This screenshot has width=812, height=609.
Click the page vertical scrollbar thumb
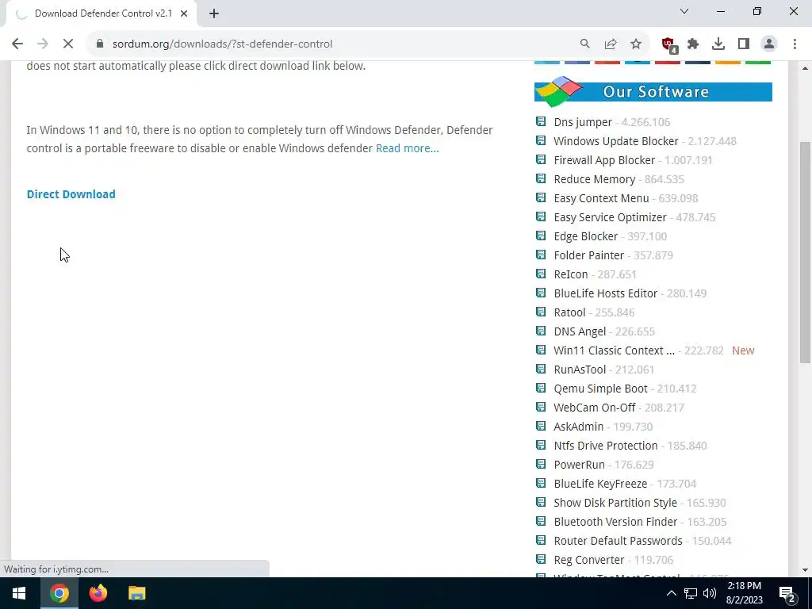(806, 252)
